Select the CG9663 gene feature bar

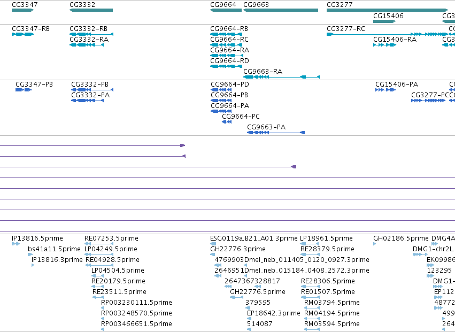tap(281, 10)
